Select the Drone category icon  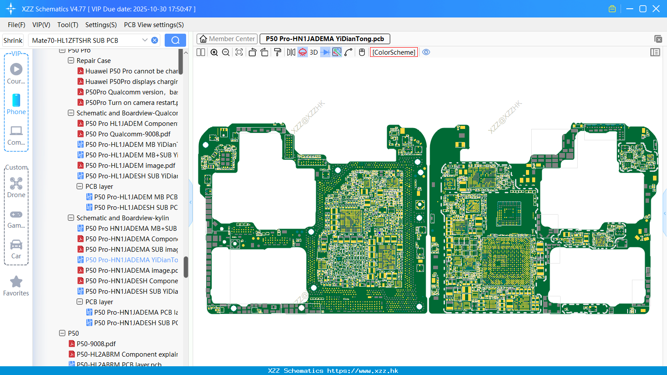click(x=16, y=187)
